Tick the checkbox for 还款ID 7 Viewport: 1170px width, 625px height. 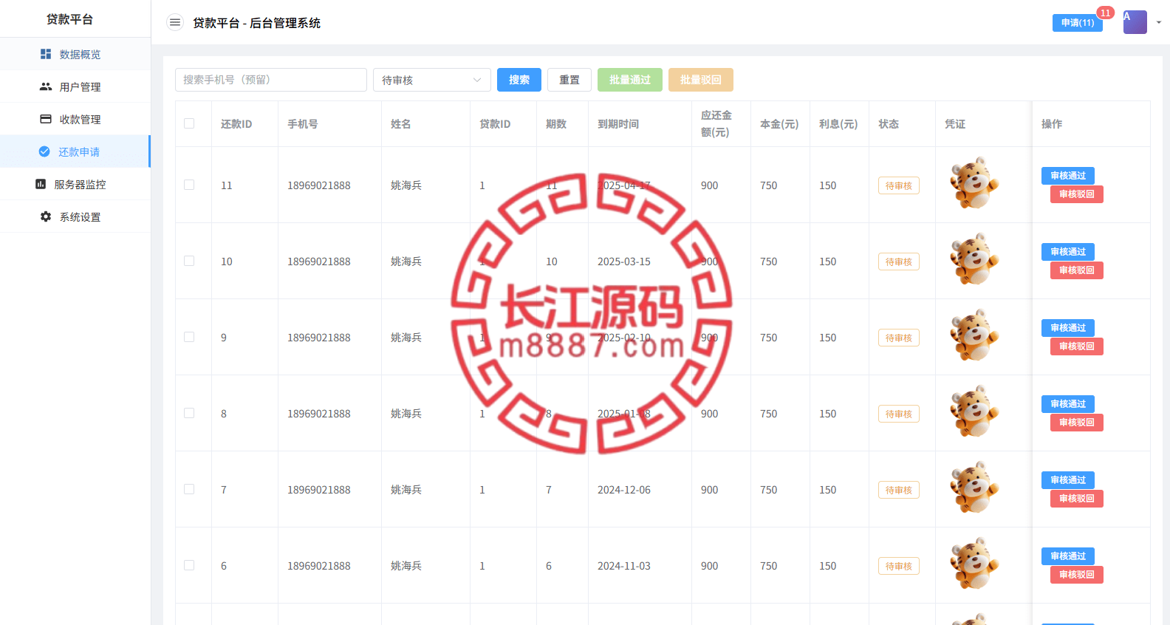189,489
